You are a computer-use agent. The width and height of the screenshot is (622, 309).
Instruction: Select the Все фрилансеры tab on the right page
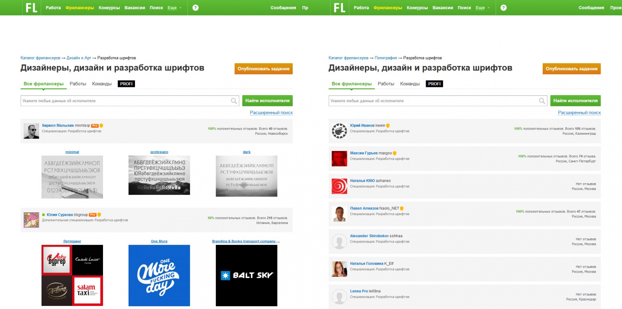(x=351, y=84)
